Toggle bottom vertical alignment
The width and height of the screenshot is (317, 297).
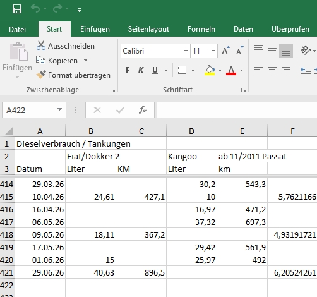point(286,51)
